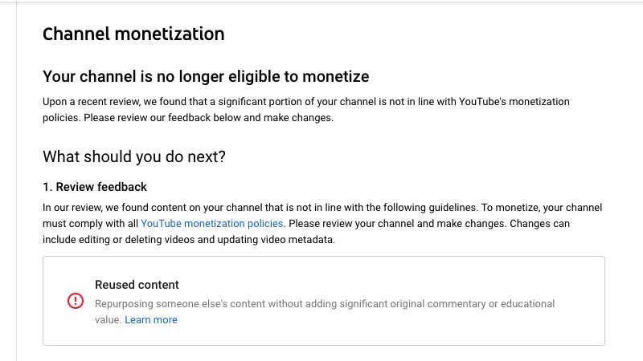Click the red exclamation warning icon
Viewport: 643px width, 361px height.
click(x=76, y=301)
